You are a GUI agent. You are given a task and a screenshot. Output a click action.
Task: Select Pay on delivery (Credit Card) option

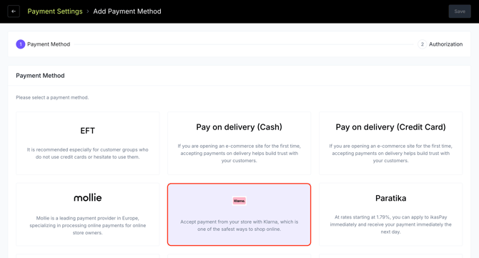(x=391, y=143)
